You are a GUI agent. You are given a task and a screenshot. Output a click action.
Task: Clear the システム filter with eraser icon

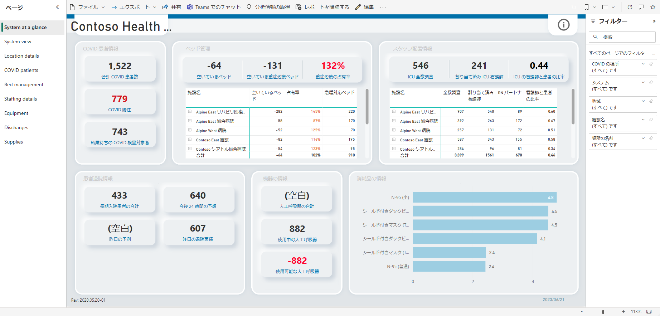(651, 82)
